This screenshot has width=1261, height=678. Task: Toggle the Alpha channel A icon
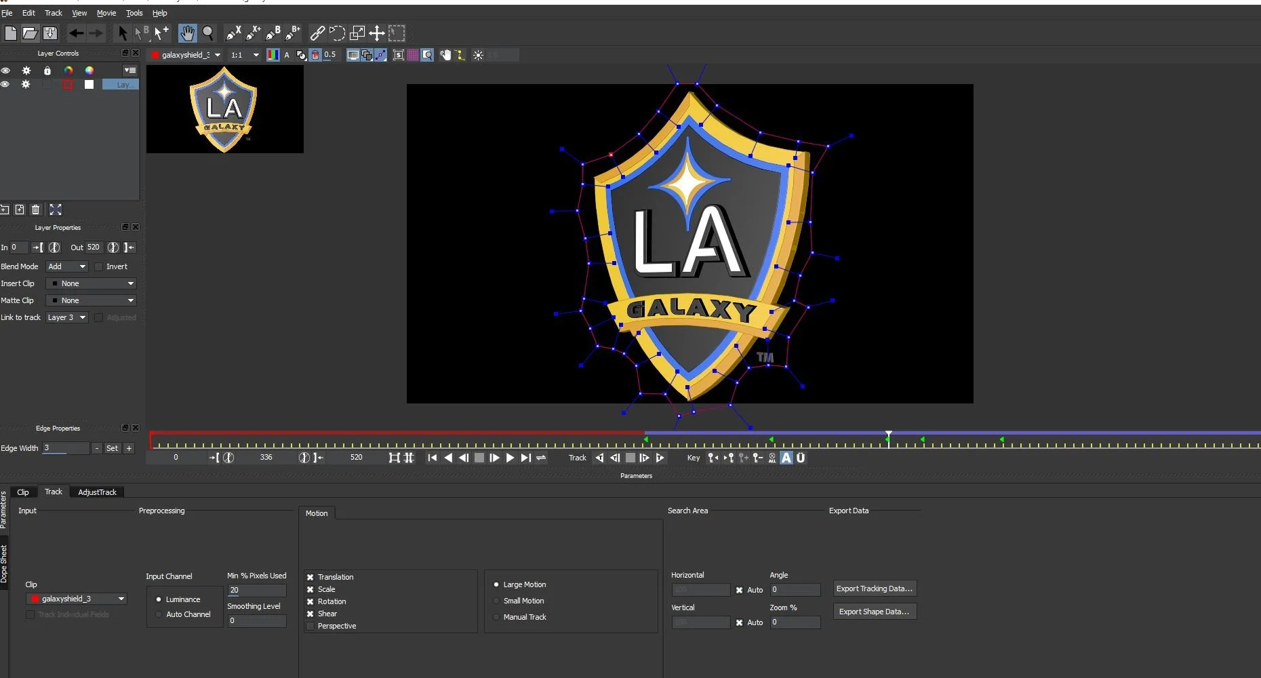287,55
